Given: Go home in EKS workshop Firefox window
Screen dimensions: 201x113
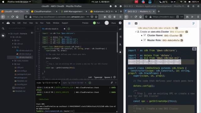Looking at the screenshot, I should [140, 17].
